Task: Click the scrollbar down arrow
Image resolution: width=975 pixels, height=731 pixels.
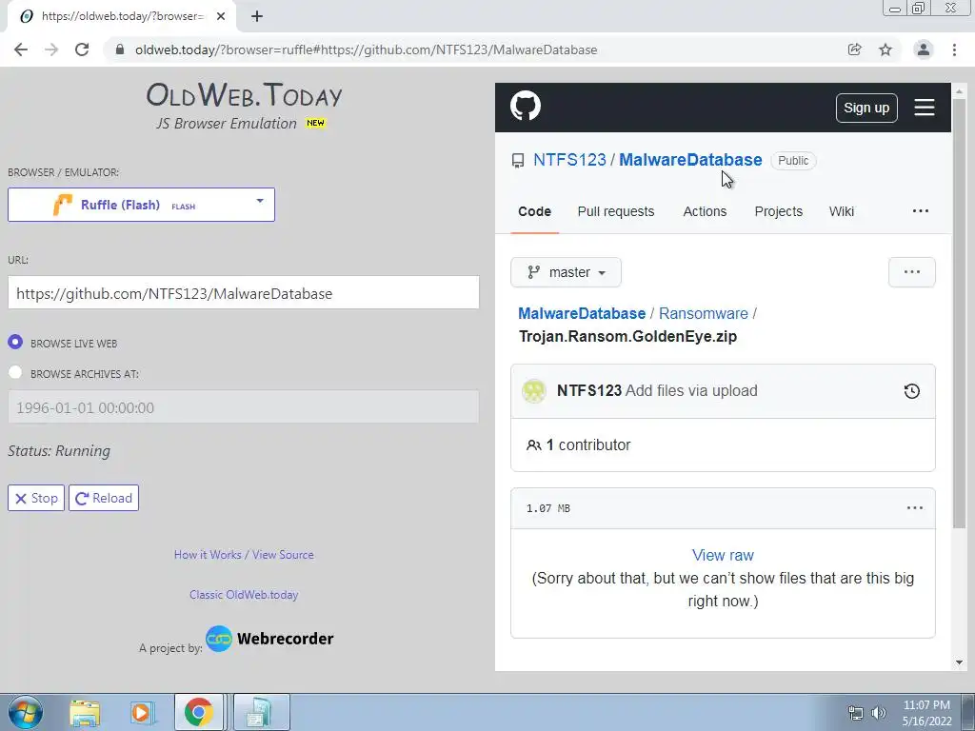Action: pyautogui.click(x=959, y=663)
